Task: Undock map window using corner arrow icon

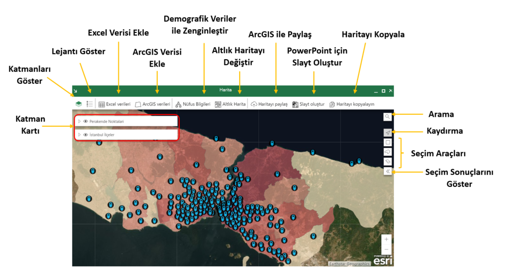Action: (x=75, y=91)
